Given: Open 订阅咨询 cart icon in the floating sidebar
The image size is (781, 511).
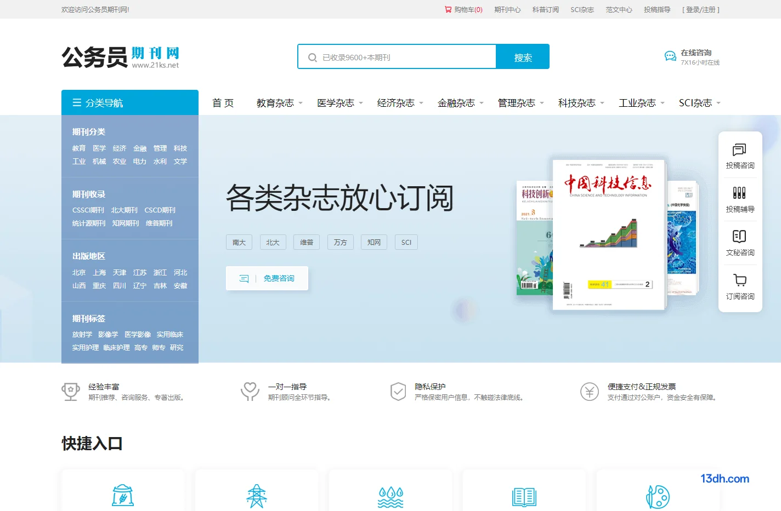Looking at the screenshot, I should pos(739,280).
